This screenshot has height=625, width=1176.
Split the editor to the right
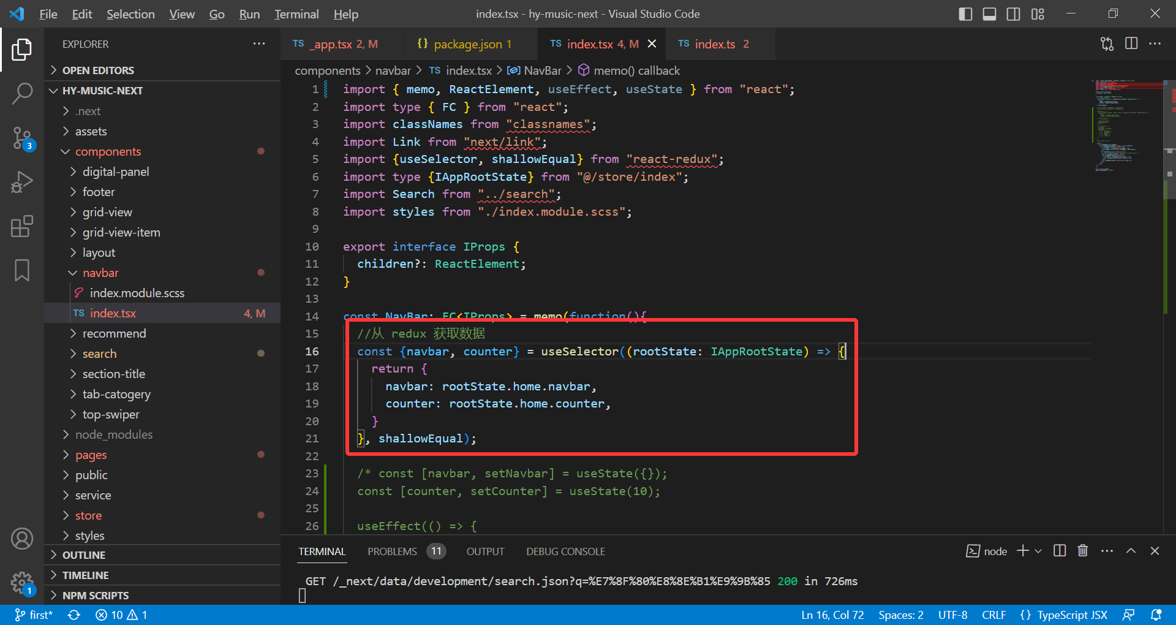coord(1131,44)
